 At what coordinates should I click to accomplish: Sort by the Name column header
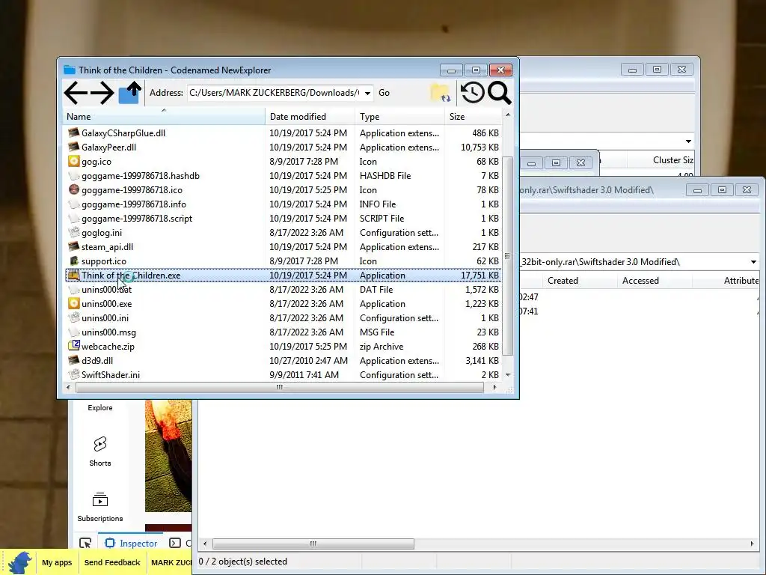coord(164,116)
